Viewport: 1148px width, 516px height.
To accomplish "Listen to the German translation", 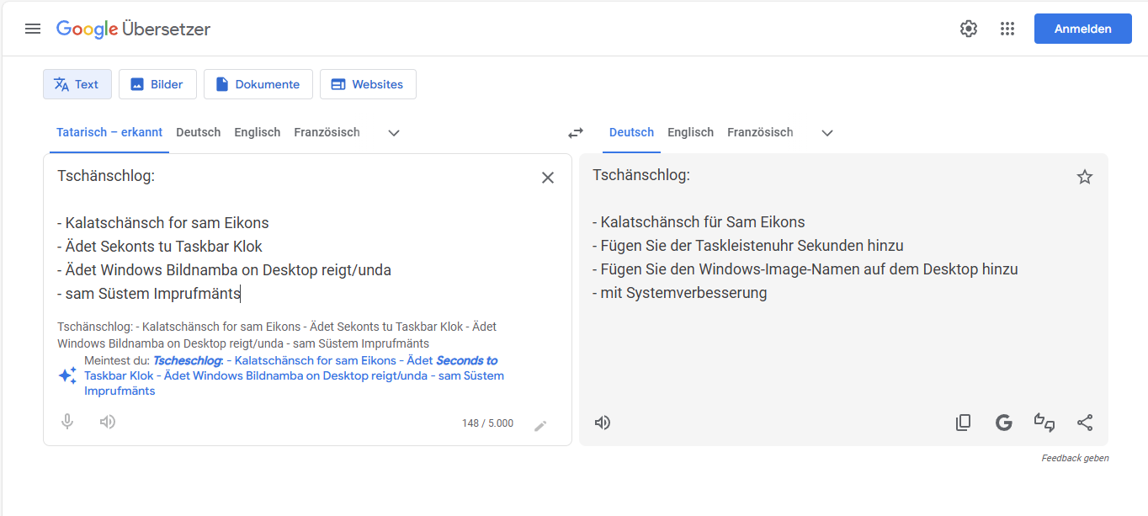I will pos(603,423).
